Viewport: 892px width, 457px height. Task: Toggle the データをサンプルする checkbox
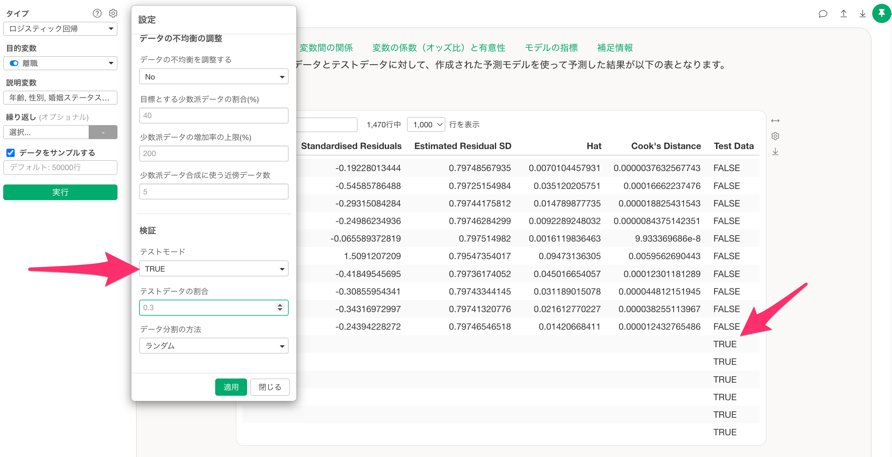click(11, 153)
